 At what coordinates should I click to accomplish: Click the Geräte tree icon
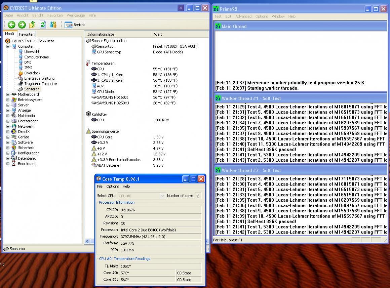pyautogui.click(x=14, y=137)
